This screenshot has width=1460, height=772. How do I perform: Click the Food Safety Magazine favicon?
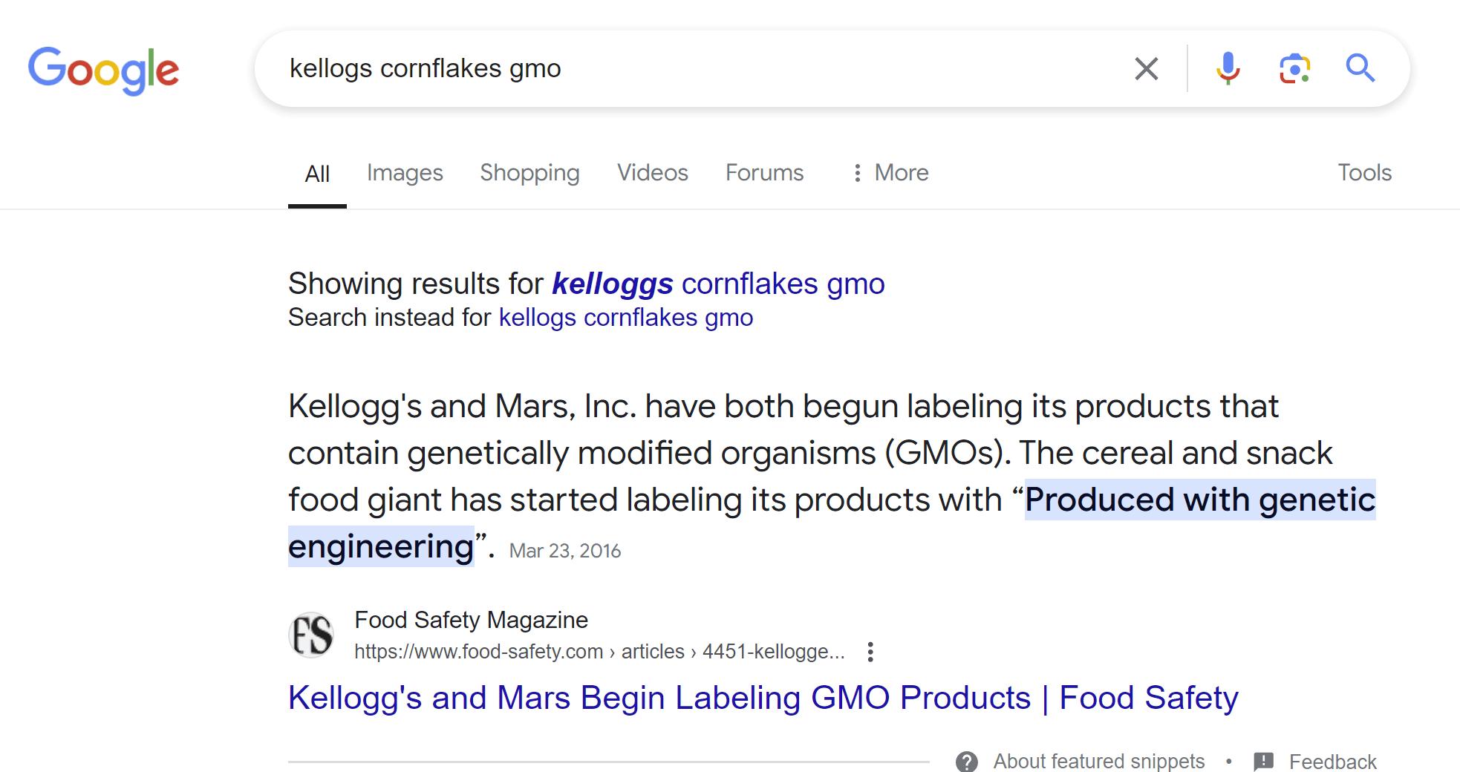click(311, 635)
